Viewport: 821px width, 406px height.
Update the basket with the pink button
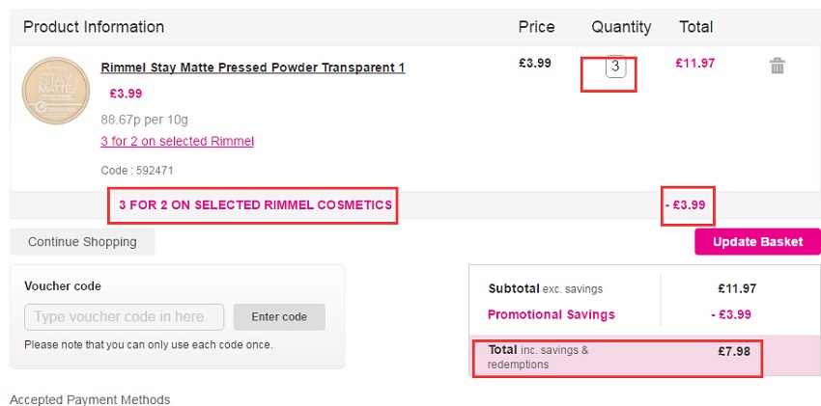click(x=757, y=242)
